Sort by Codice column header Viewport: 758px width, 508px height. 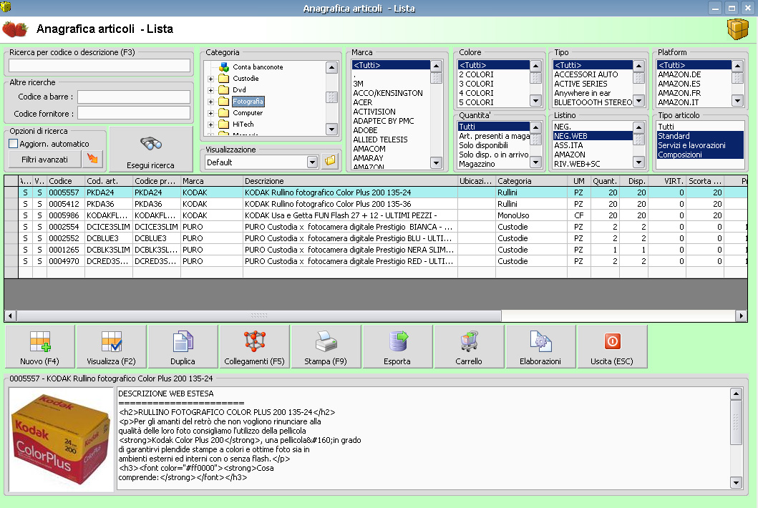click(x=66, y=181)
